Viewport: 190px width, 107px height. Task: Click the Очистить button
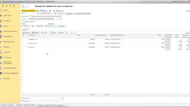tap(53, 32)
